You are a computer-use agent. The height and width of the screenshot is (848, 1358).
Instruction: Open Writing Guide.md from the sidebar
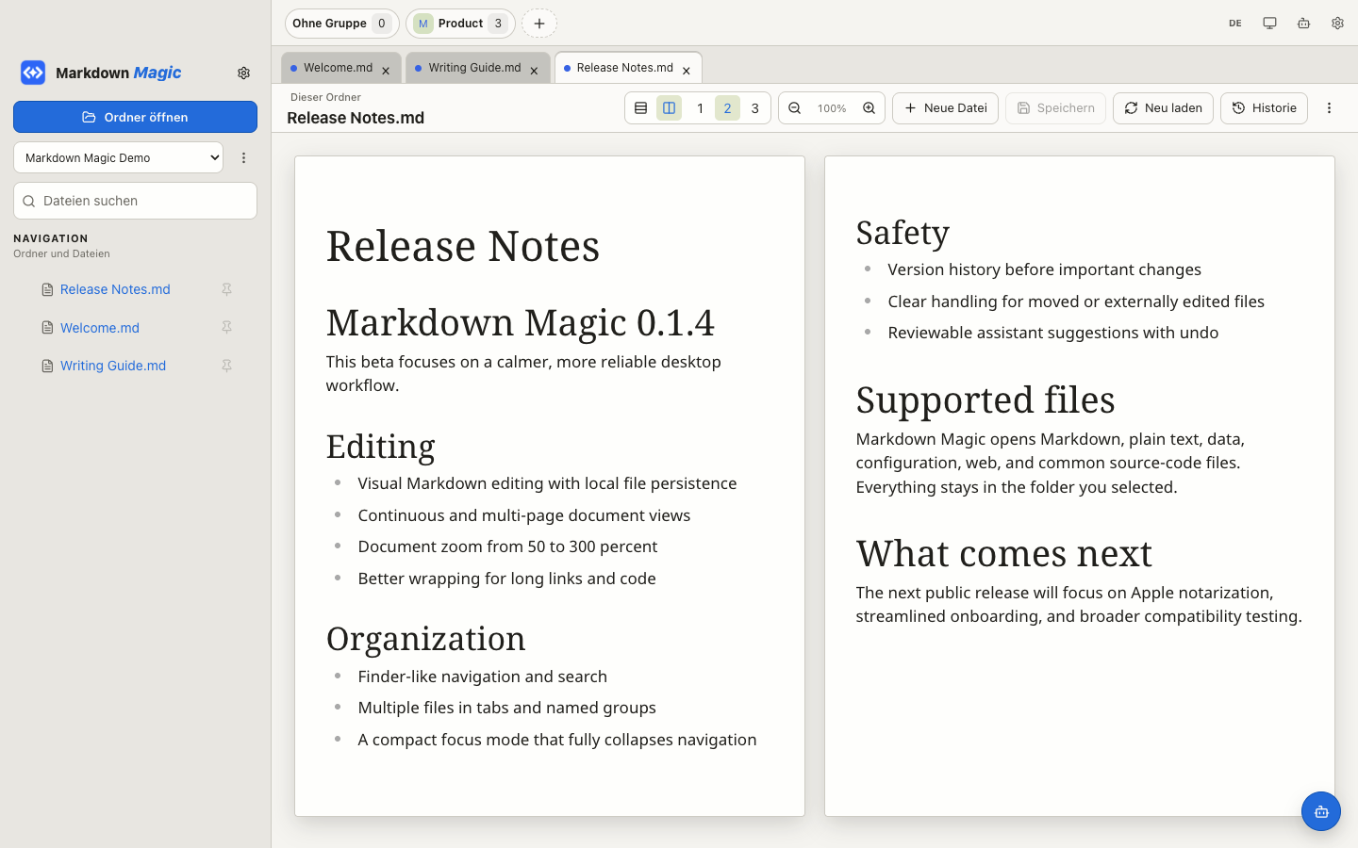coord(113,366)
